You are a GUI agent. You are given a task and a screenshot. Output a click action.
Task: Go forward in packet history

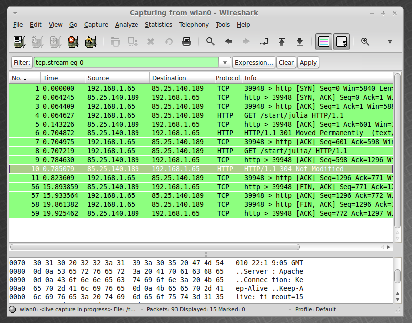246,41
